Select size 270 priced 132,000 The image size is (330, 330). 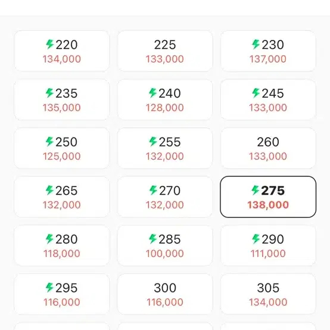point(165,197)
